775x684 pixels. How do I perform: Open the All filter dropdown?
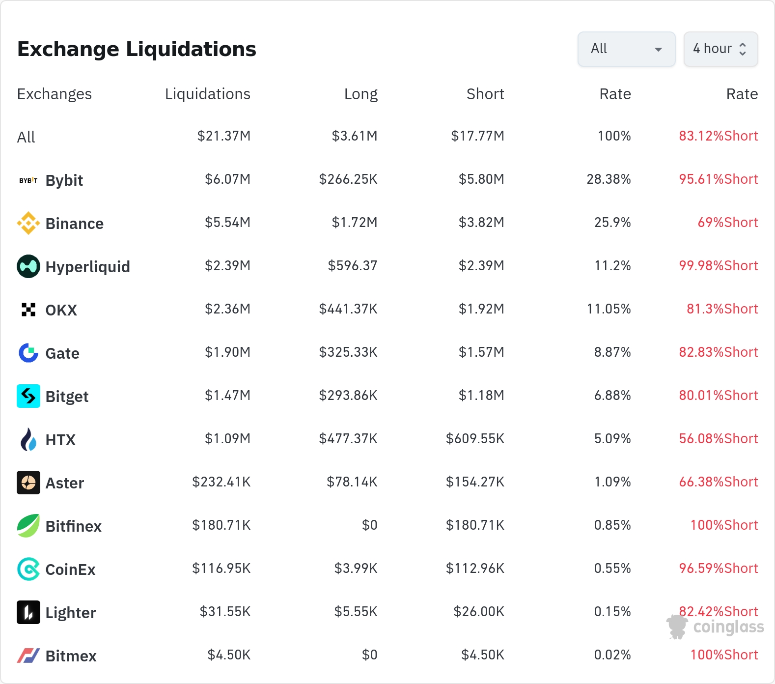pos(626,49)
